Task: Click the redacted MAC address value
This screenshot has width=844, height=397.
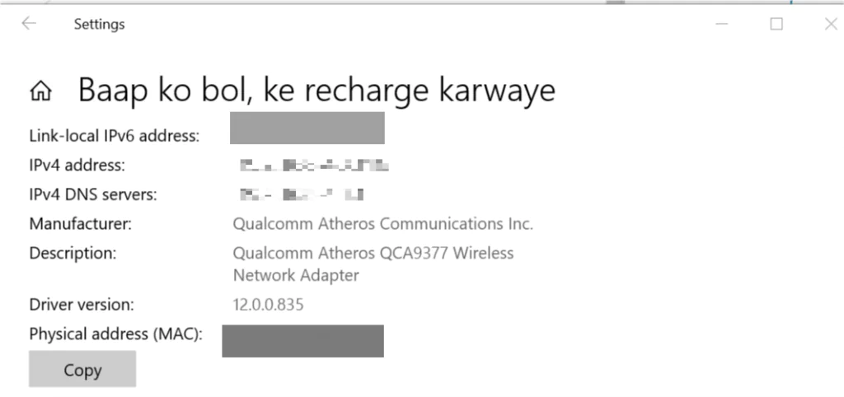Action: tap(302, 341)
